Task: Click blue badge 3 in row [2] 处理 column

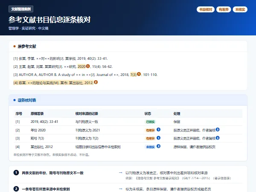Action: click(218, 129)
